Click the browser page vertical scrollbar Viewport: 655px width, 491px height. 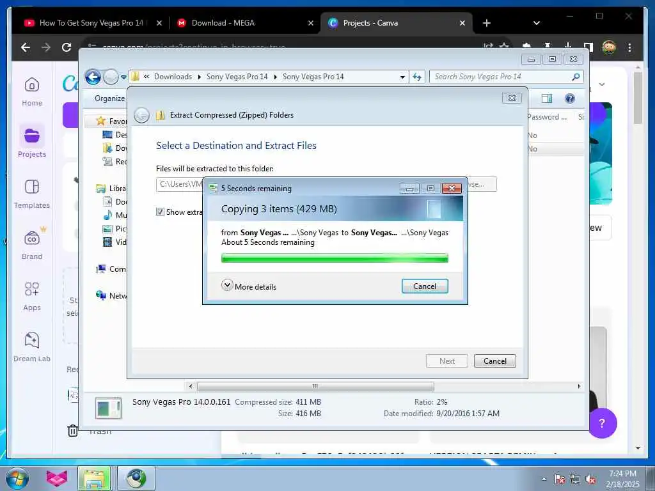point(638,98)
